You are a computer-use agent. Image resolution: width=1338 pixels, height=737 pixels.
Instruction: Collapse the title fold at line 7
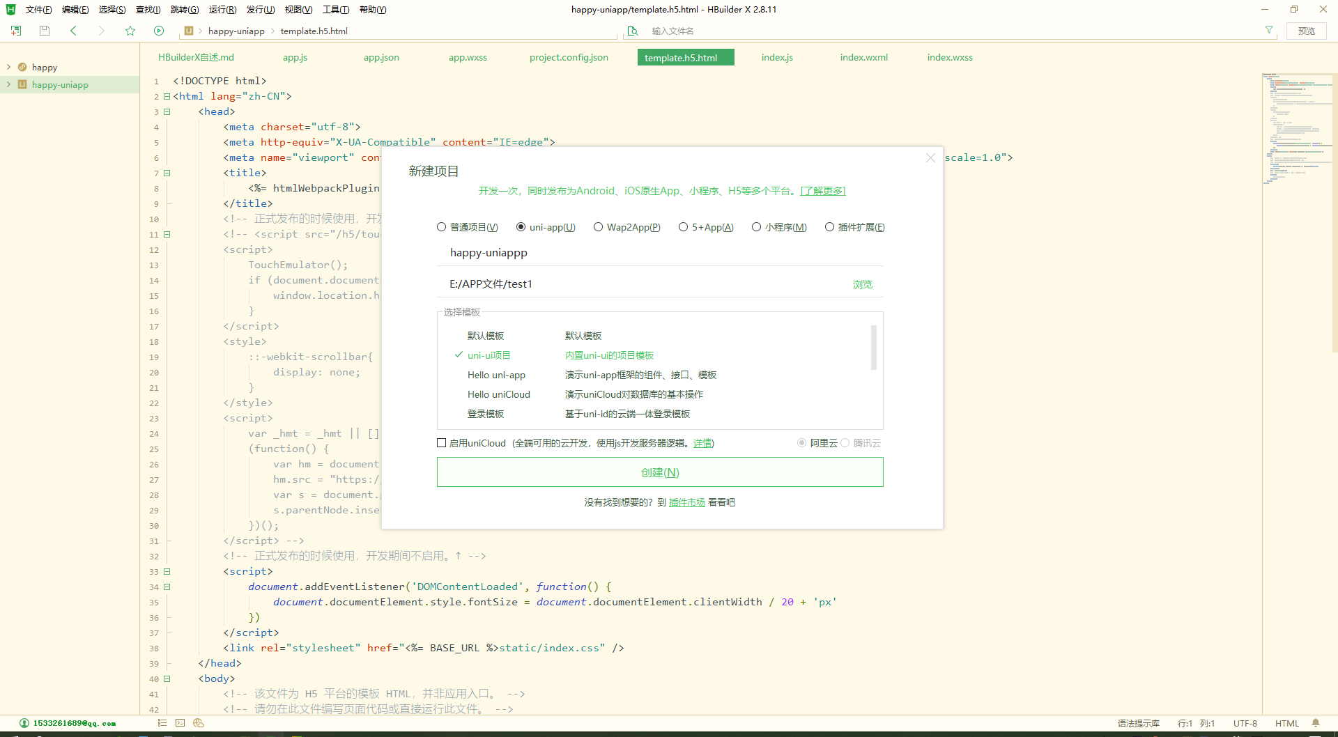(167, 173)
